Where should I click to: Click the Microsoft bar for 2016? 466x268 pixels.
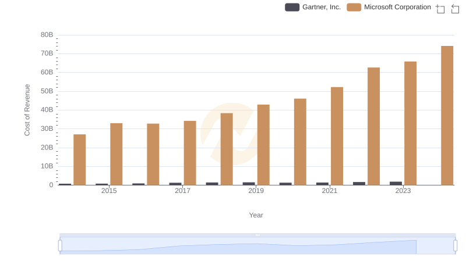click(153, 155)
